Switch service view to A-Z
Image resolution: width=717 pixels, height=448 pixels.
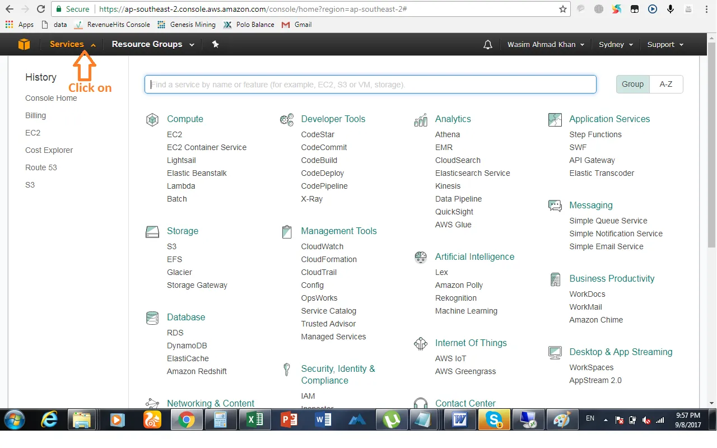(x=666, y=84)
